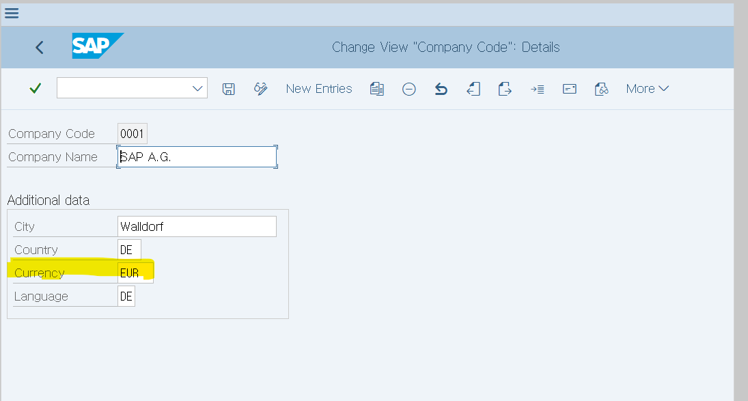Go back with the back arrow
This screenshot has height=401, width=748.
click(x=40, y=47)
